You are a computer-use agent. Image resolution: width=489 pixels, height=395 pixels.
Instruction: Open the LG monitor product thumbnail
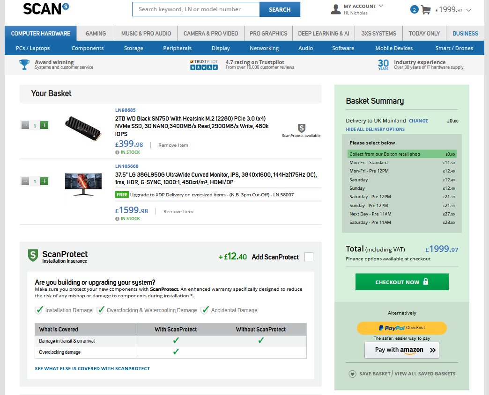point(83,184)
